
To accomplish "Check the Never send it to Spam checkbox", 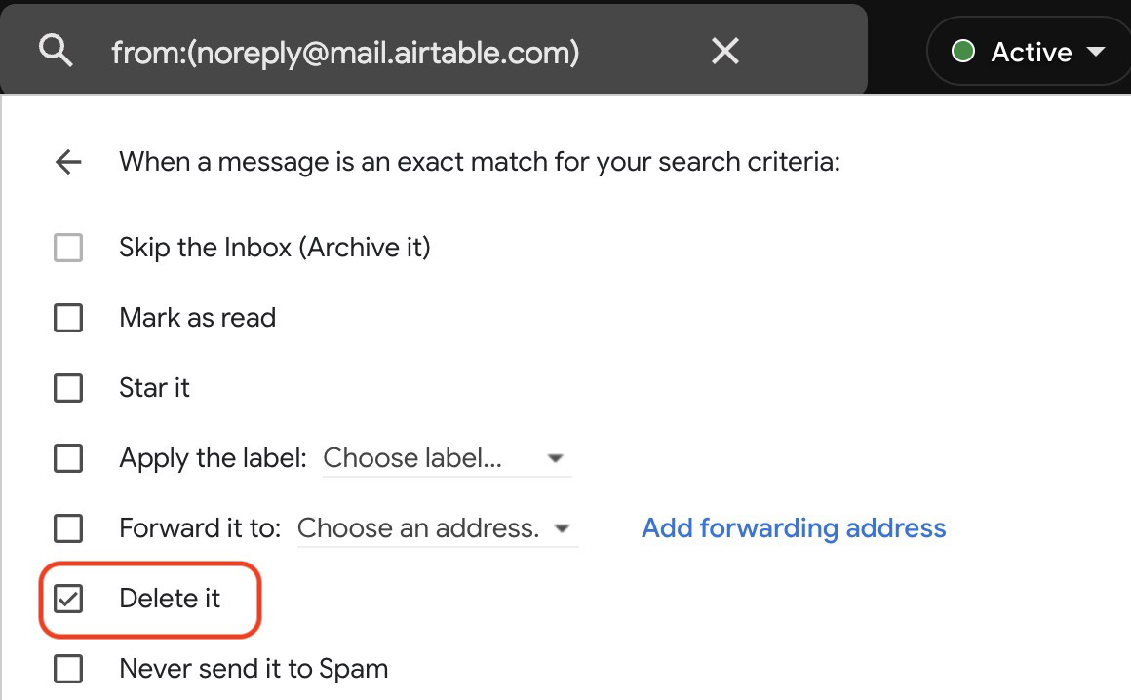I will [x=68, y=669].
